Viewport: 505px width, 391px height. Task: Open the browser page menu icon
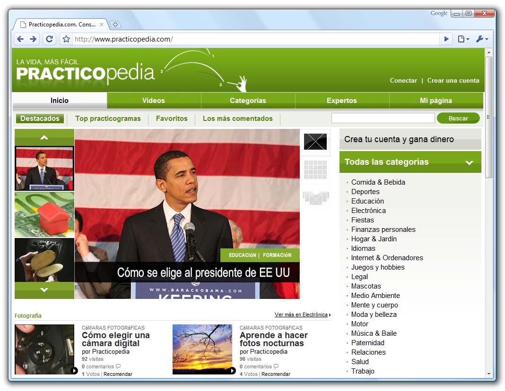463,39
